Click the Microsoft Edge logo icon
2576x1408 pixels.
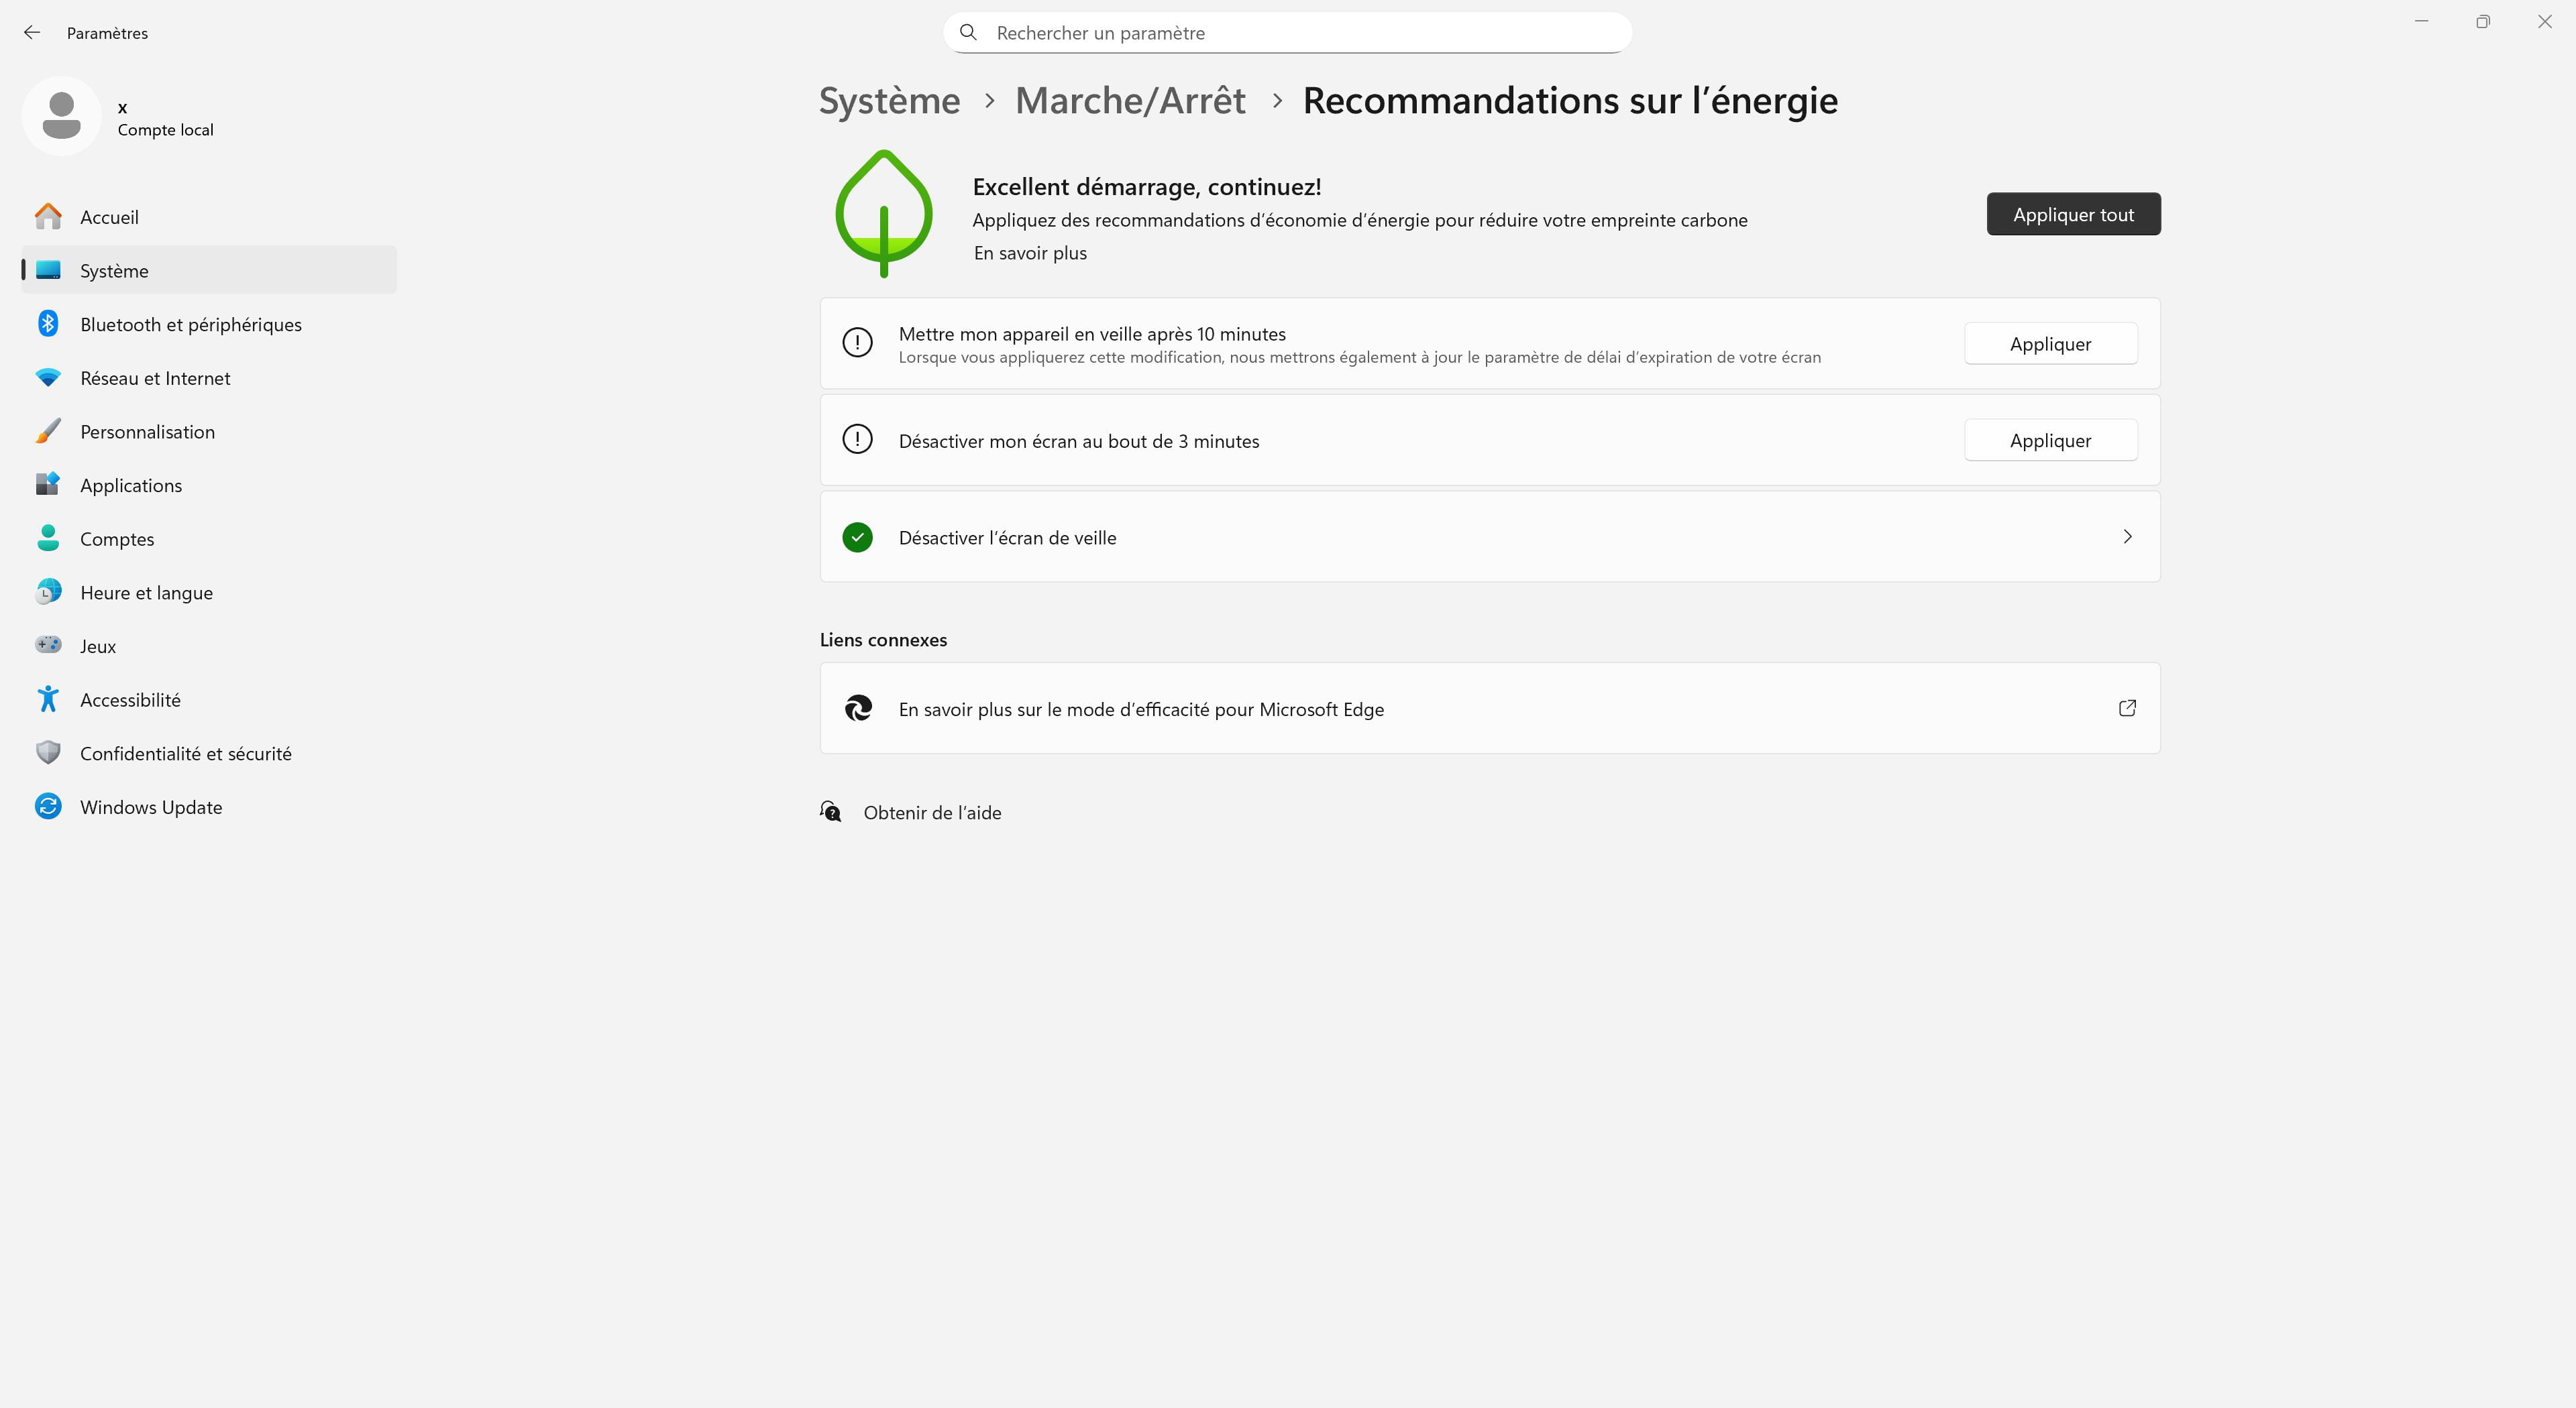858,709
